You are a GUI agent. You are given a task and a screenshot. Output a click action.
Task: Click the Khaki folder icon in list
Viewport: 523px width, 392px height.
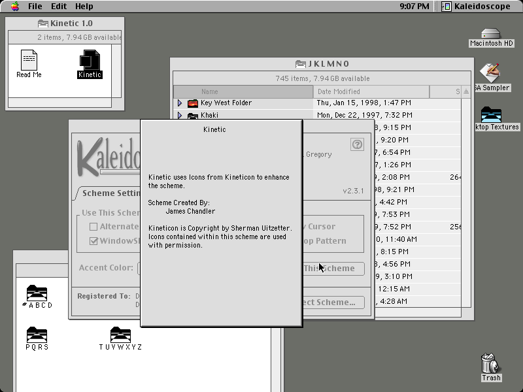click(193, 116)
